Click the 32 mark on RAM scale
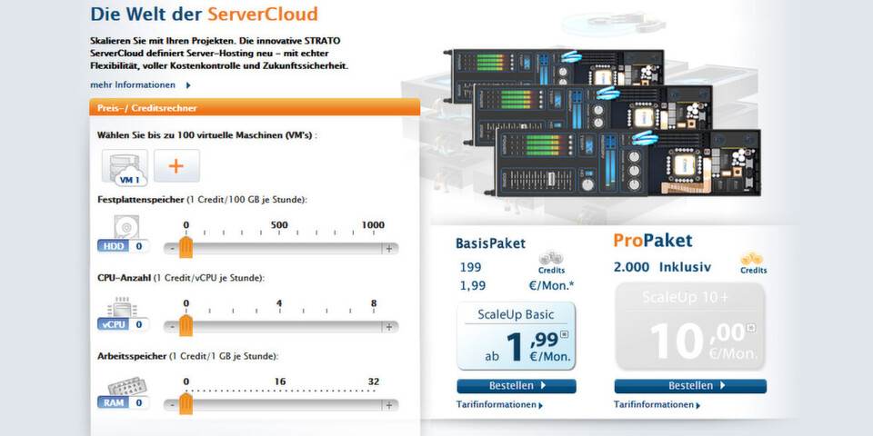 click(x=374, y=382)
